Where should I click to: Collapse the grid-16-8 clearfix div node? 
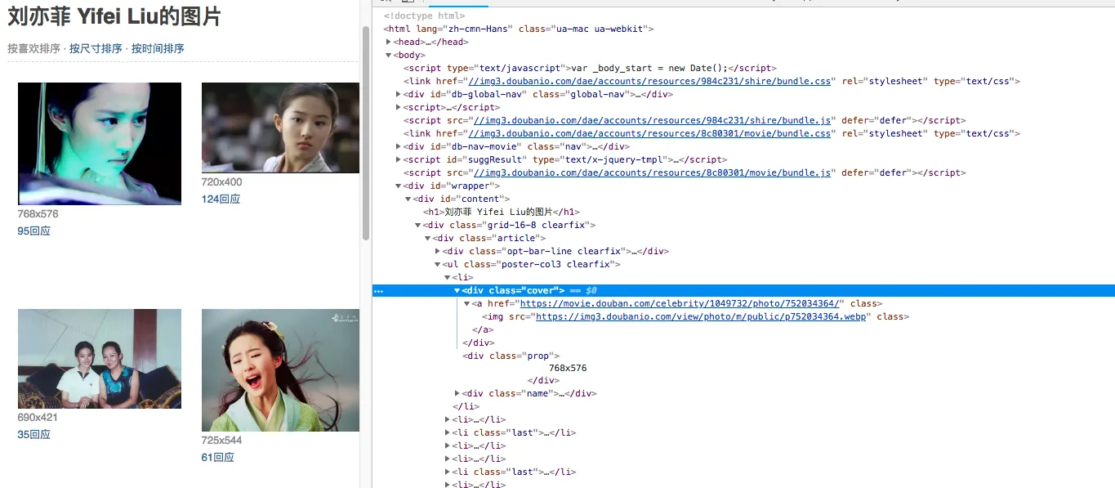(x=418, y=225)
